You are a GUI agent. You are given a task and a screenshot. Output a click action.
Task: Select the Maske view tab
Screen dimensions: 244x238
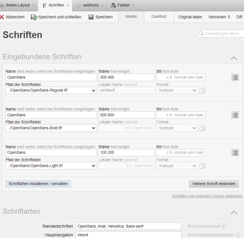[x=131, y=16]
